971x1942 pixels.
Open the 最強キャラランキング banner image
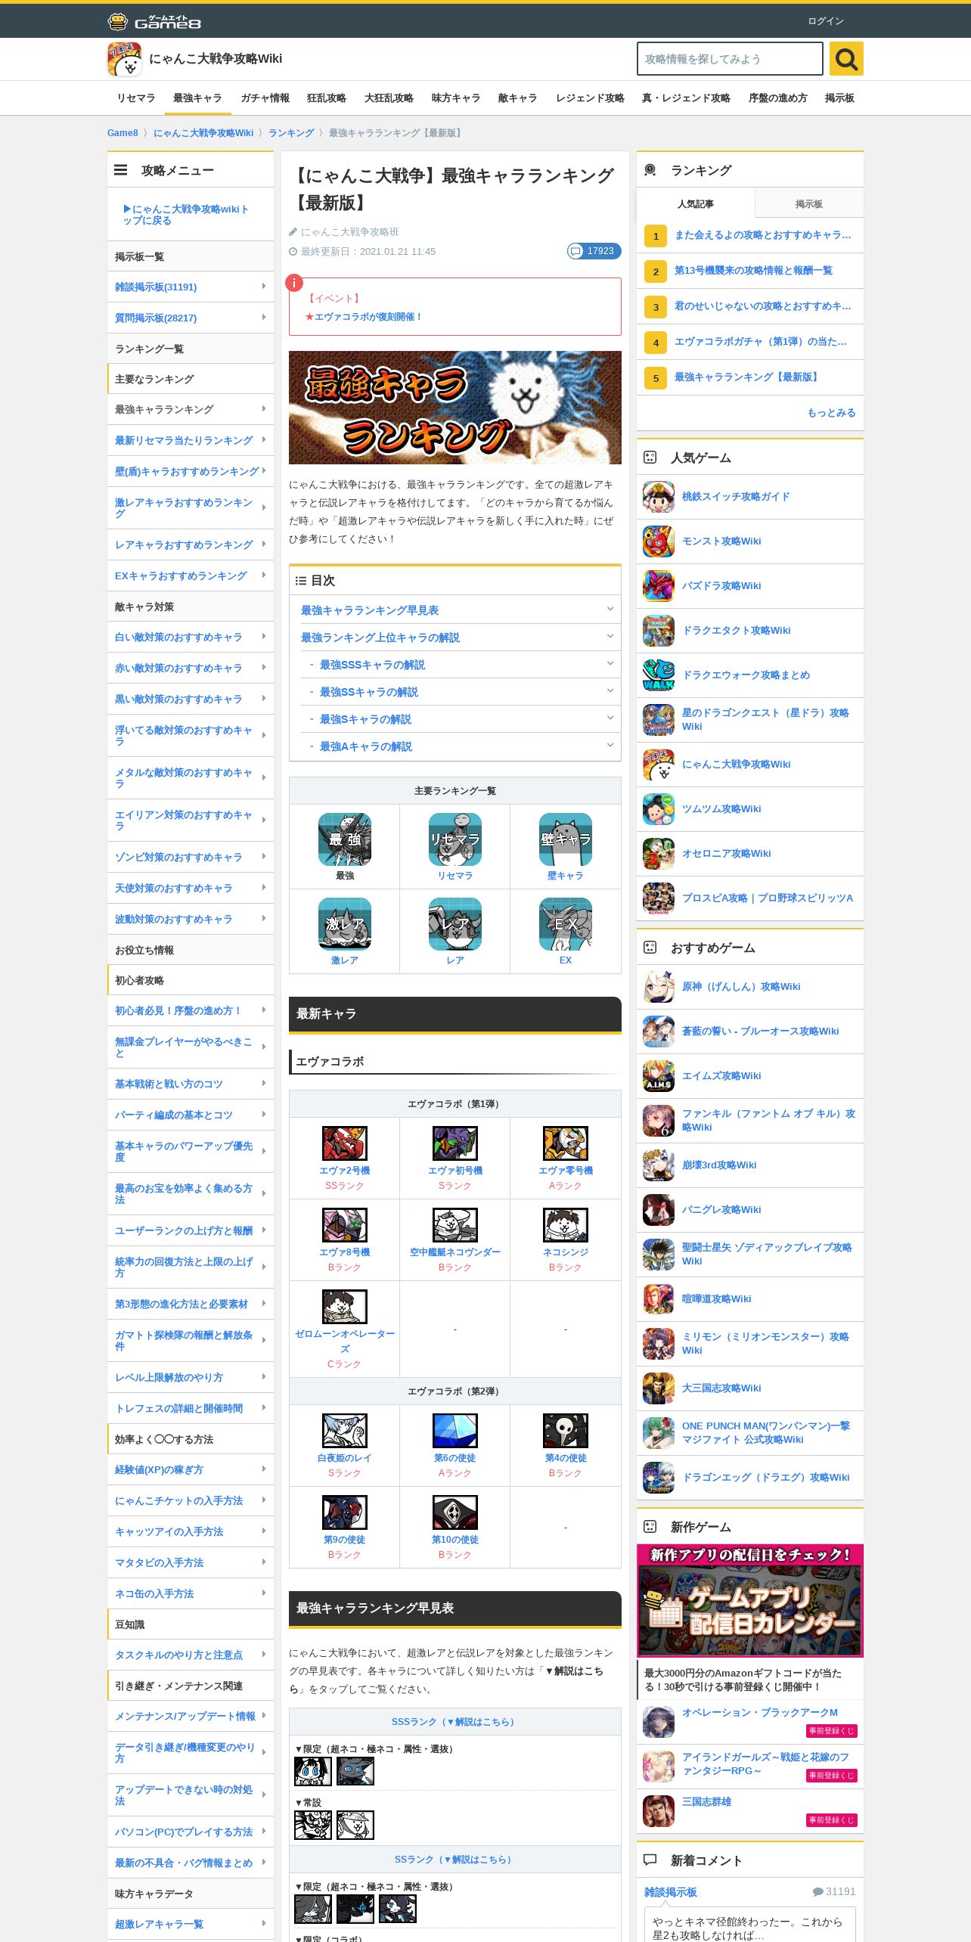tap(455, 408)
